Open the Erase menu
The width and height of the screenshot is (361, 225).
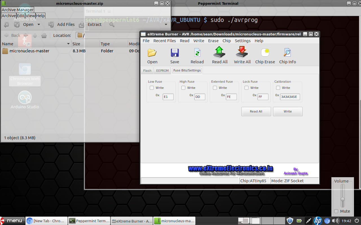coord(213,41)
